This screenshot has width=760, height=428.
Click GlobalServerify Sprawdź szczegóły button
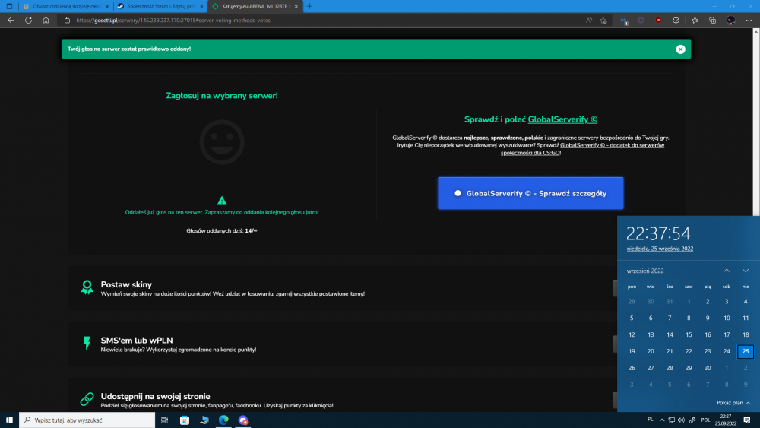[530, 193]
